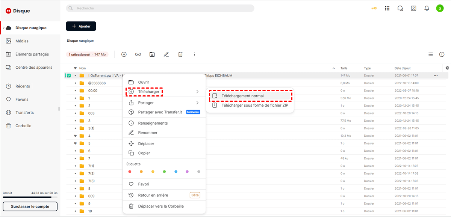Click the download toolbar icon
The image size is (451, 217).
point(124,54)
